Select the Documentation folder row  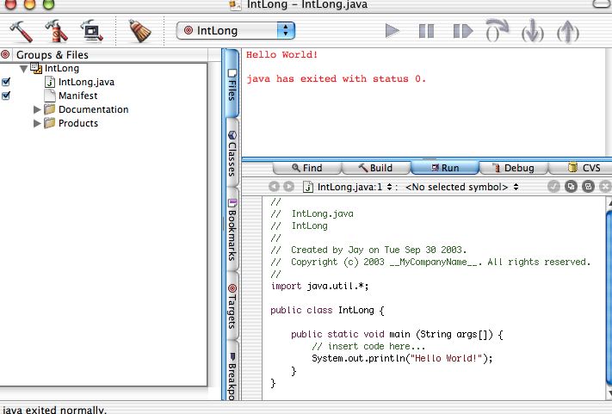[93, 109]
